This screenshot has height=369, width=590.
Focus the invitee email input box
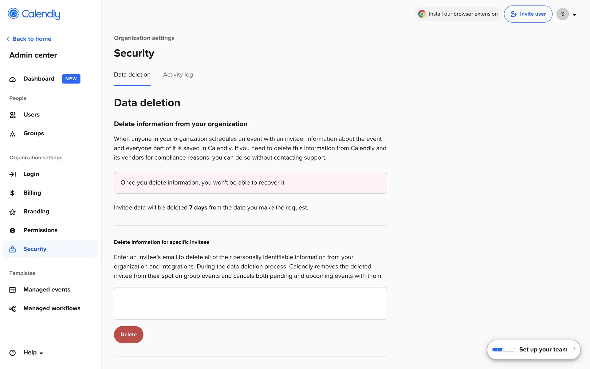coord(250,303)
